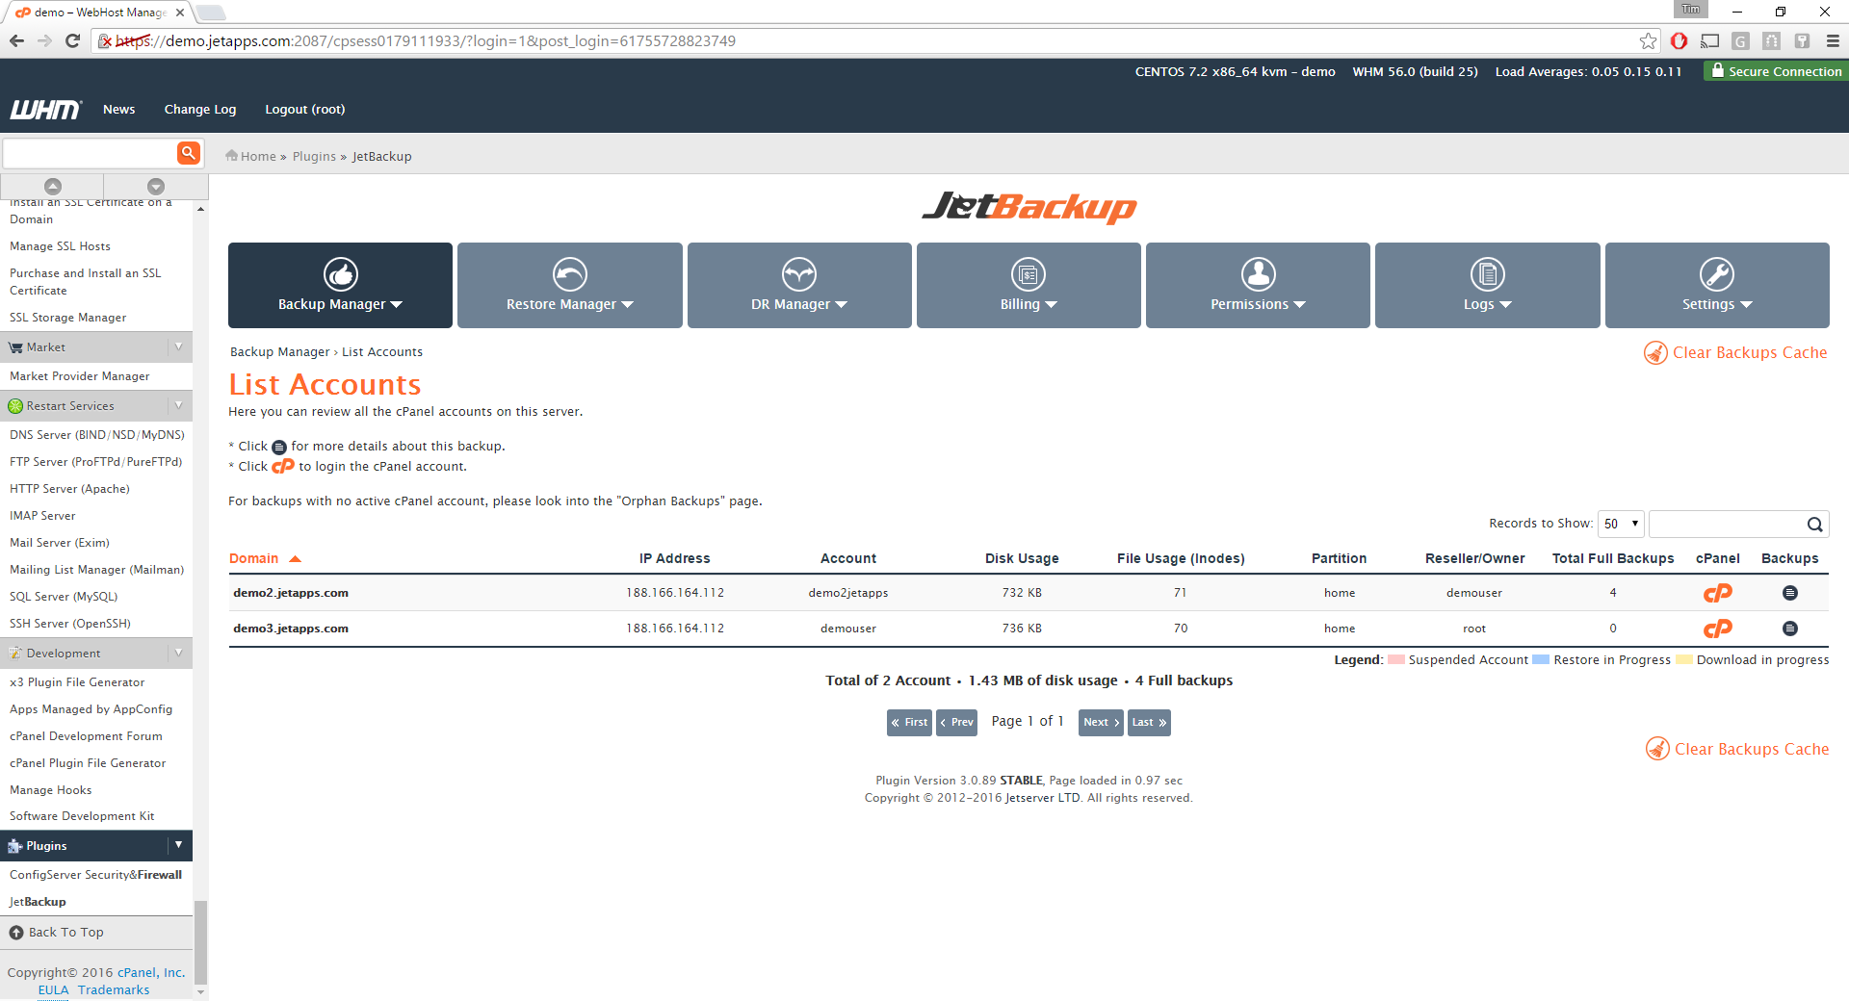Open the Restore Manager menu
The height and width of the screenshot is (1001, 1849).
click(569, 285)
